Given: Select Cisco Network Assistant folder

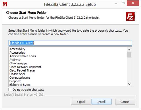Looking at the screenshot, I should (25, 67).
